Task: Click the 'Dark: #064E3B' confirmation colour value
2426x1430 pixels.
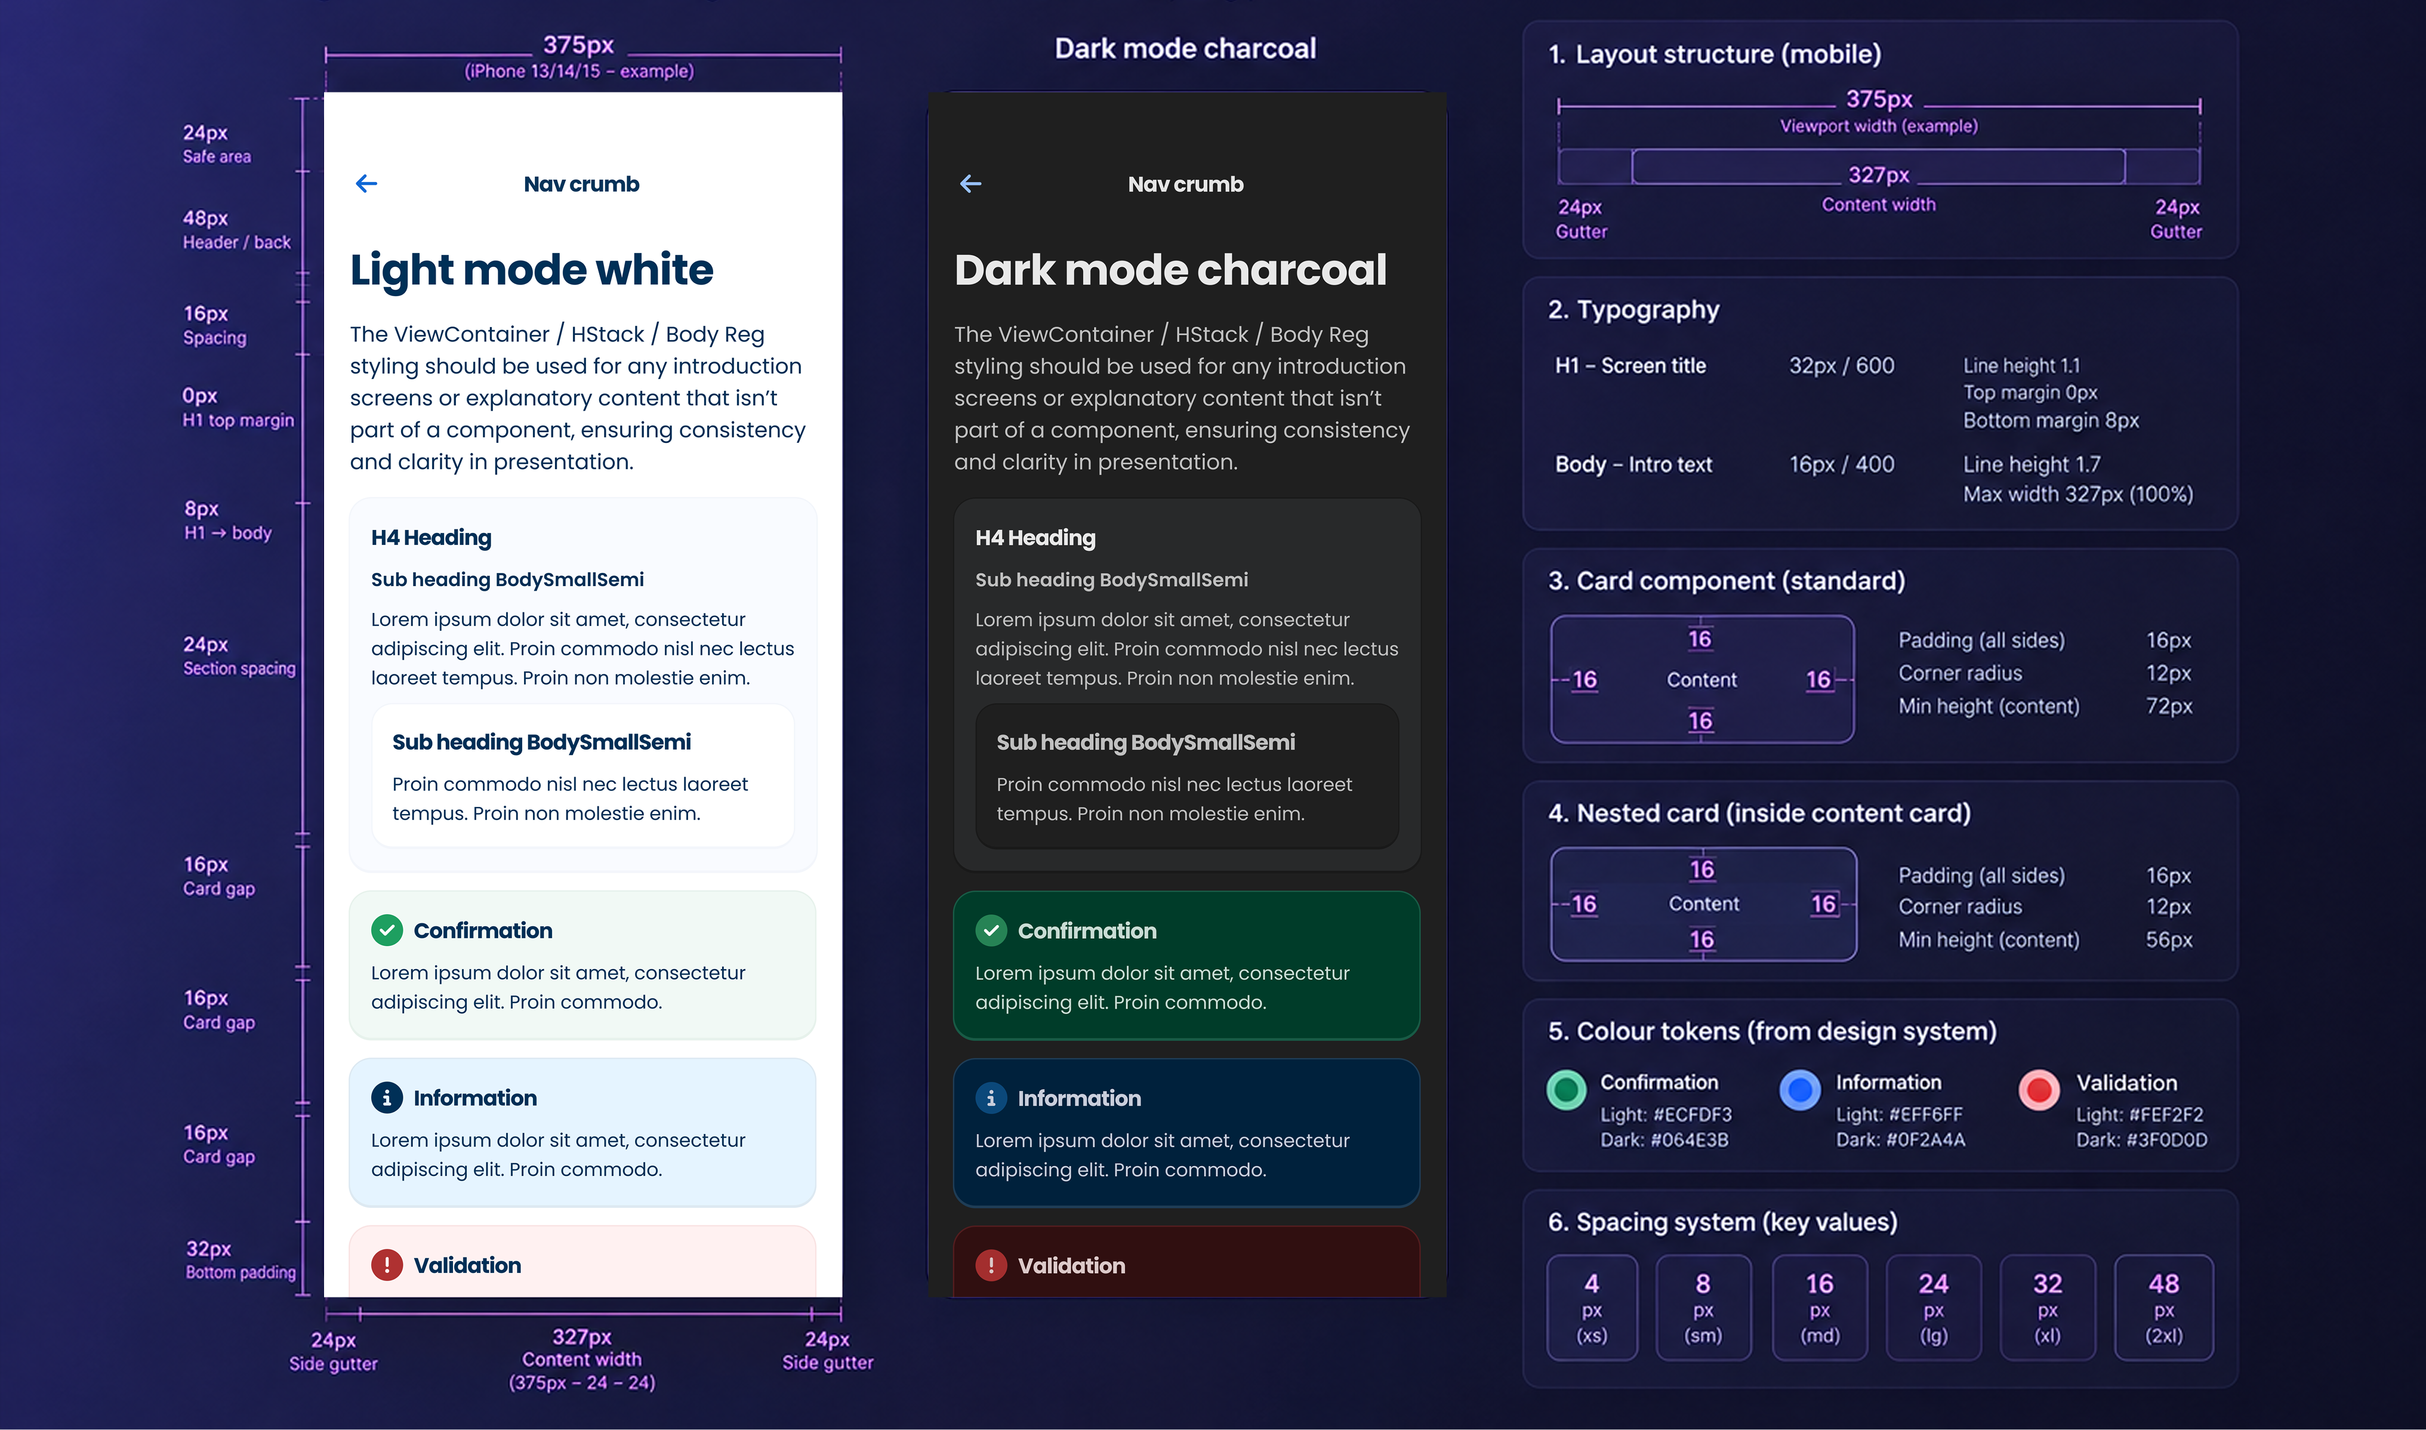Action: [x=1664, y=1140]
